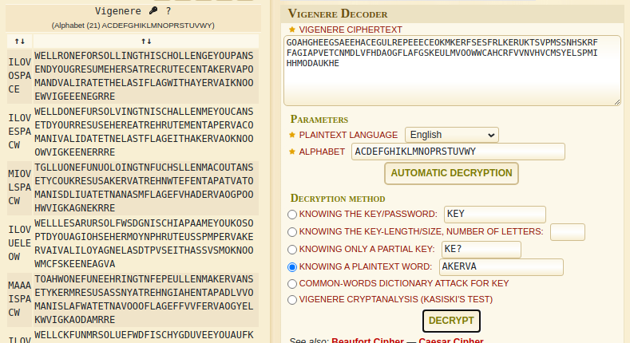Click the Alphabet input field

pyautogui.click(x=458, y=152)
